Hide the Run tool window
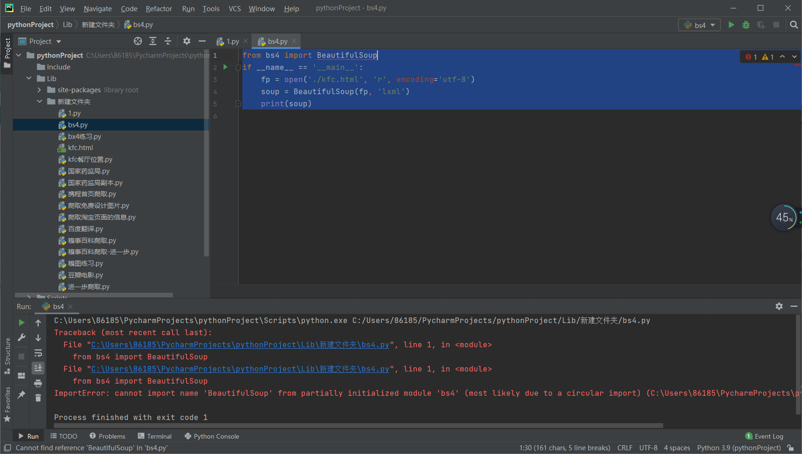 point(794,306)
